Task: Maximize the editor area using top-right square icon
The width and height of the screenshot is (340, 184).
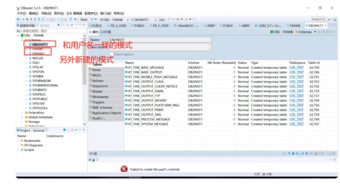Action: [335, 25]
